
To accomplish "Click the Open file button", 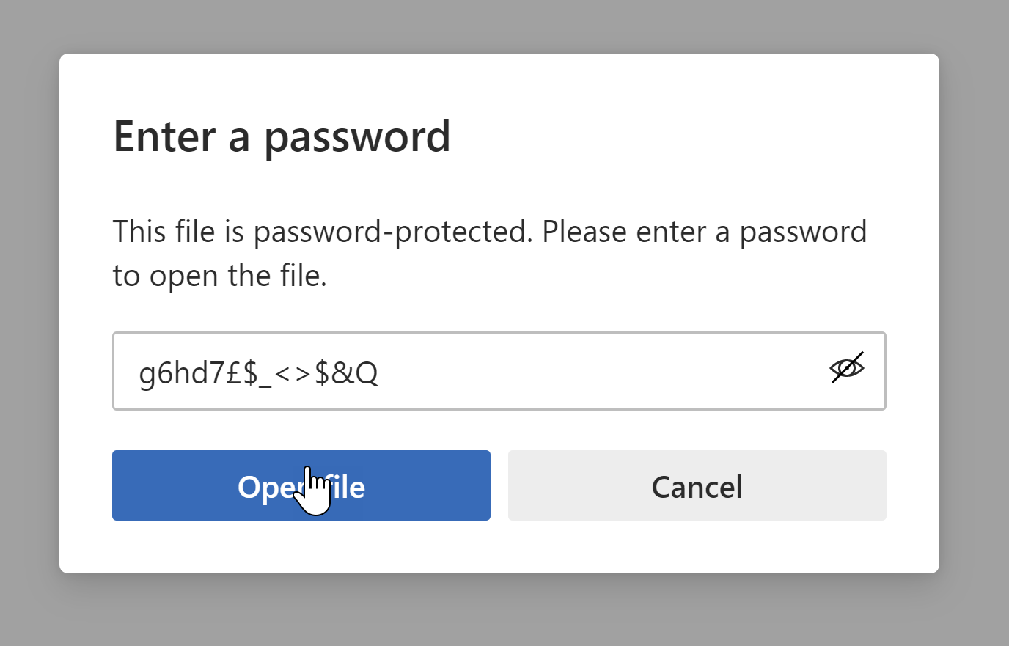I will (x=301, y=485).
